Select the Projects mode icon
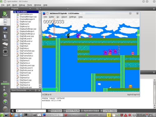This screenshot has height=117, width=156. point(5,37)
